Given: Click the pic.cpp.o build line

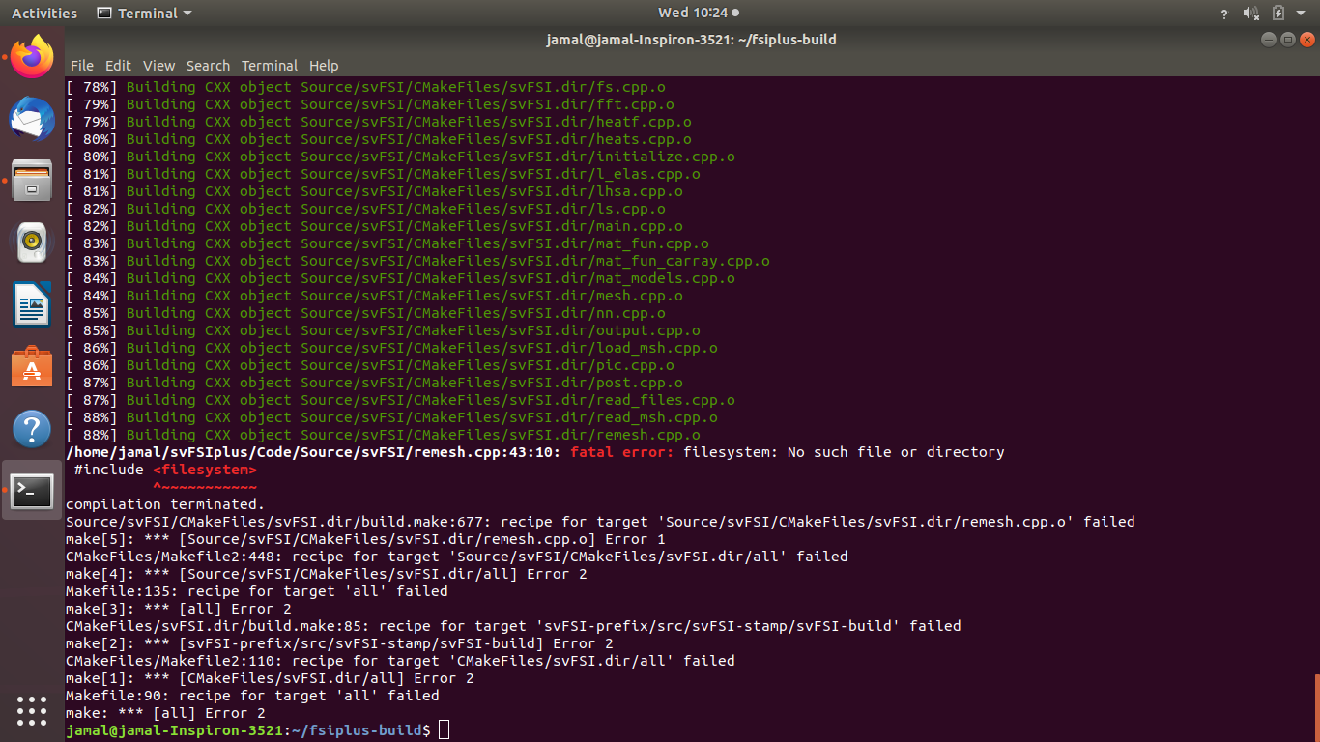Looking at the screenshot, I should point(370,365).
